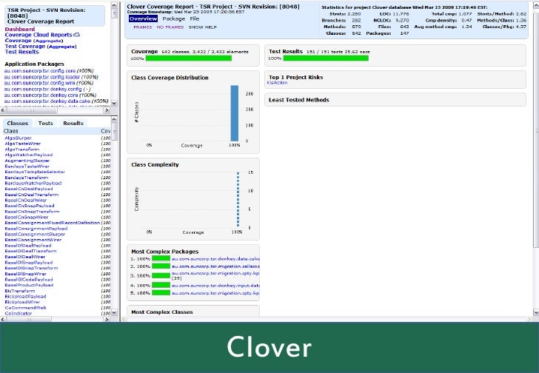This screenshot has width=539, height=373.
Task: Open the Dashboard link
Action: [x=20, y=29]
